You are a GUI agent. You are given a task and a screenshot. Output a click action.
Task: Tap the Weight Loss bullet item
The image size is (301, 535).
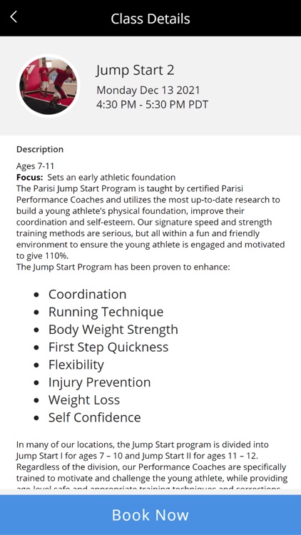[84, 400]
